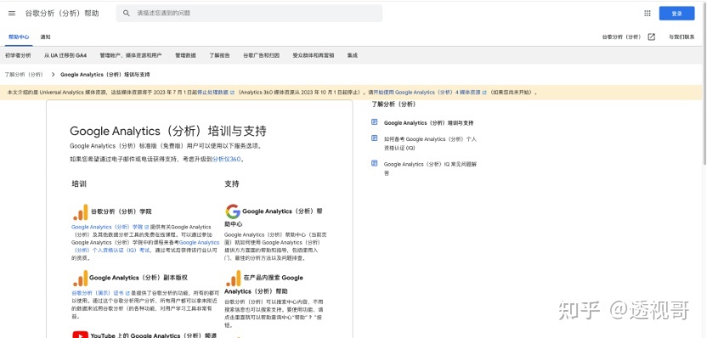
Task: Click the YouTube 上的 Google Analytics 频道 heading
Action: 154,335
